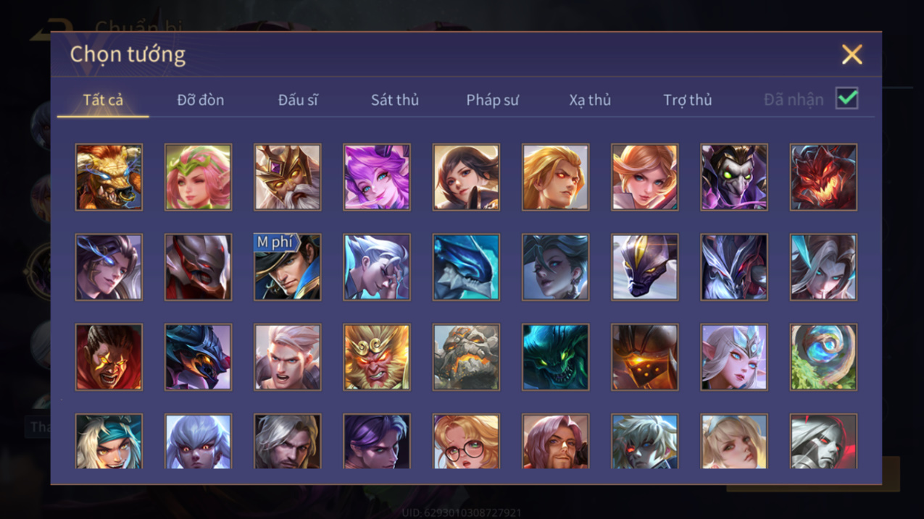This screenshot has width=924, height=519.
Task: Pick the Monkey King hero portrait
Action: coord(376,357)
